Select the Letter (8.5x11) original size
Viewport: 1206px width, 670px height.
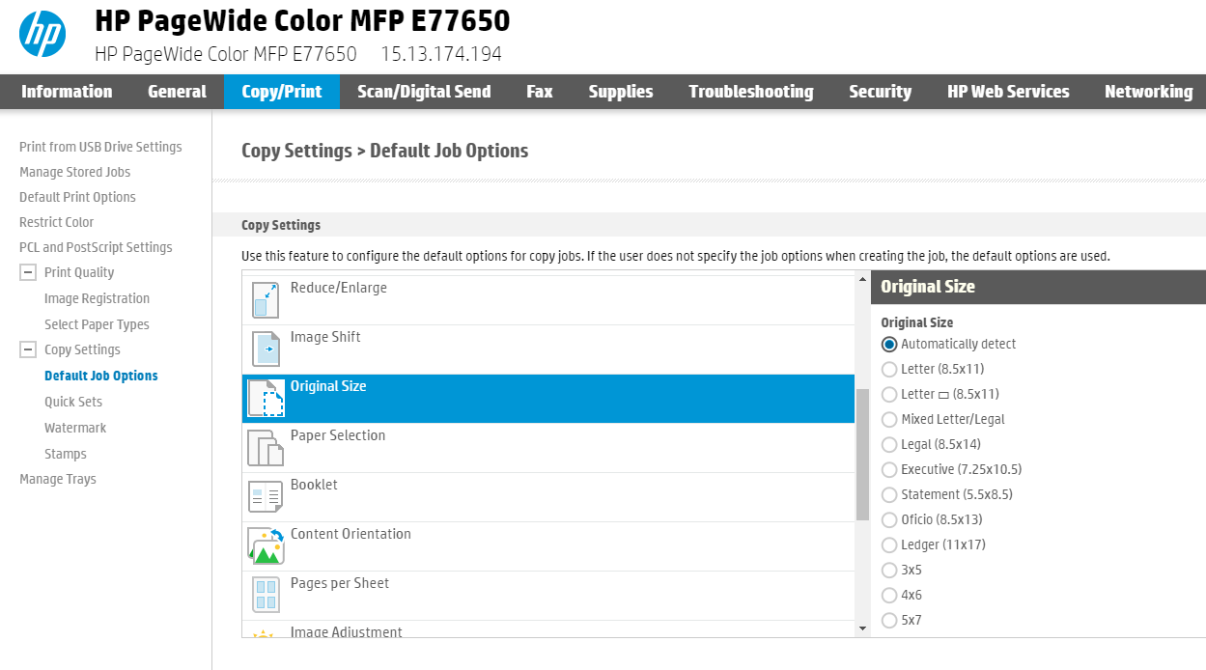(889, 369)
